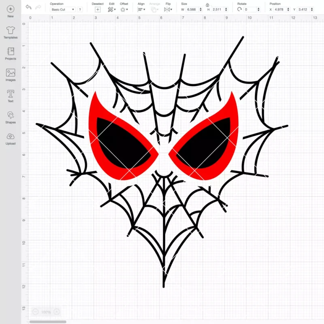Image resolution: width=324 pixels, height=324 pixels.
Task: Open the Edit scissors tool
Action: 111,9
